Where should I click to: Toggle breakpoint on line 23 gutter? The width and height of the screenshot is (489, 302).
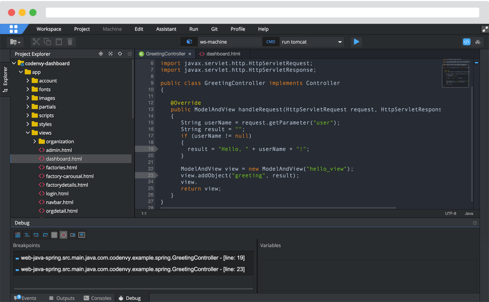click(x=147, y=175)
